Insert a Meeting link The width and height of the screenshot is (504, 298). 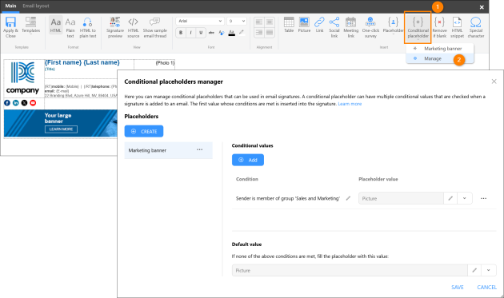350,27
